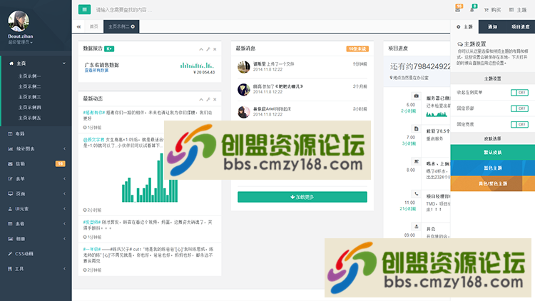Expand the 表格 menu chevron

click(x=64, y=224)
